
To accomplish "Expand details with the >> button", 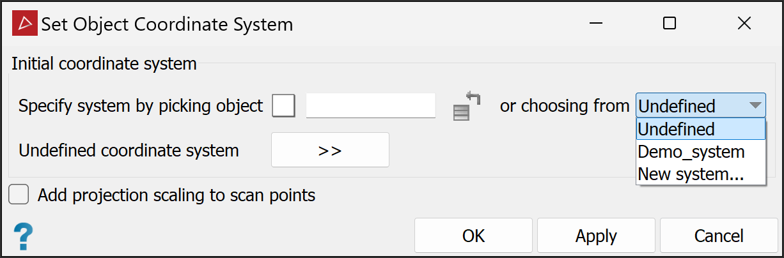I will [x=330, y=150].
